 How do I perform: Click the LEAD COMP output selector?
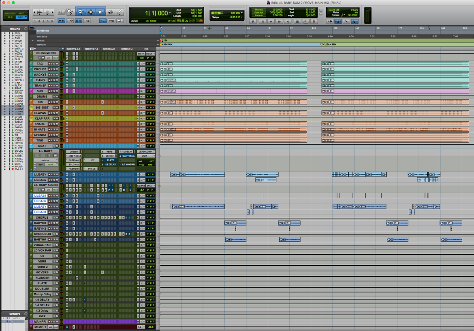[x=146, y=152]
